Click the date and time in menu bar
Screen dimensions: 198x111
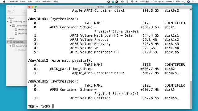(x=163, y=2)
